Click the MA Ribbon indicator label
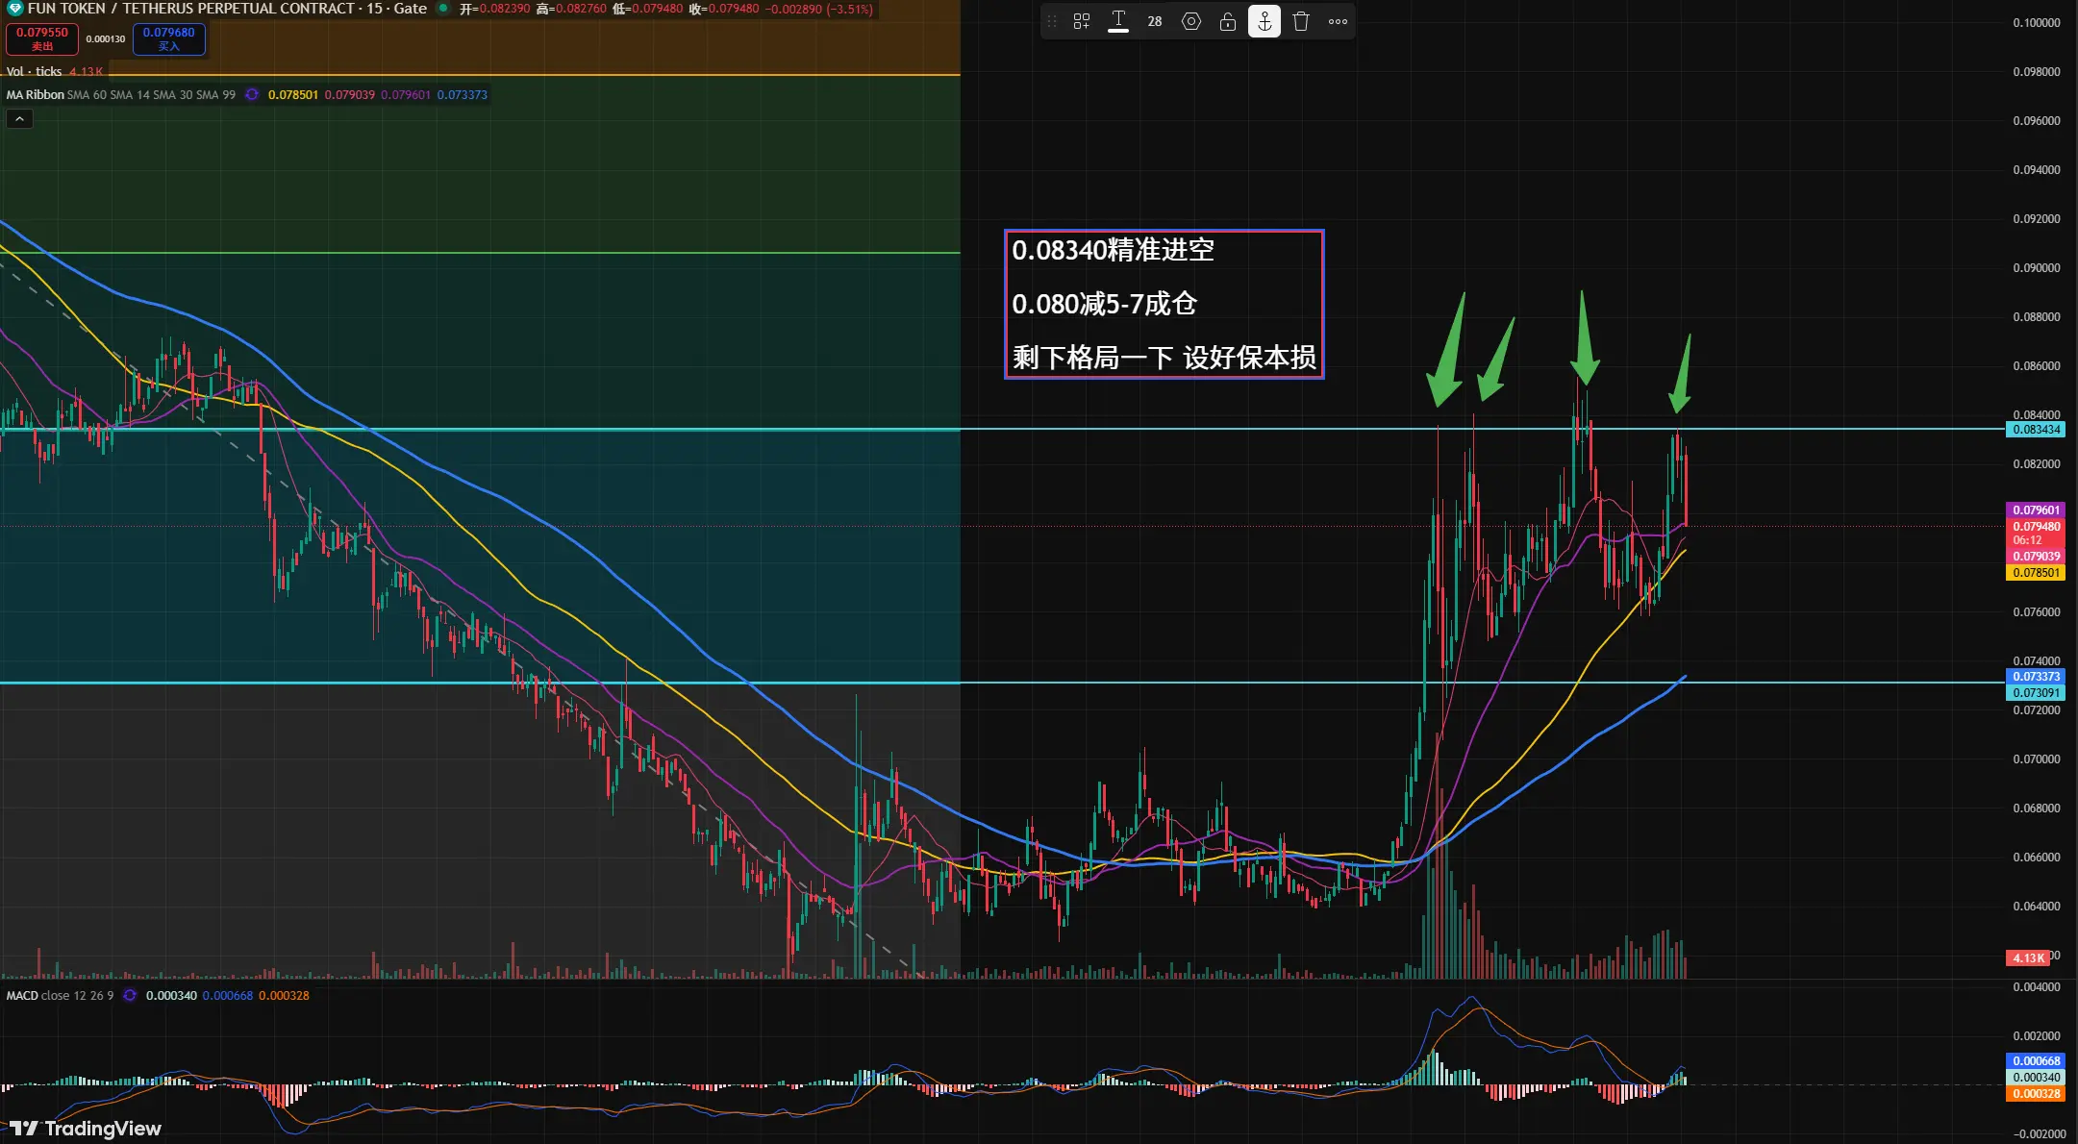Image resolution: width=2078 pixels, height=1144 pixels. (x=36, y=94)
